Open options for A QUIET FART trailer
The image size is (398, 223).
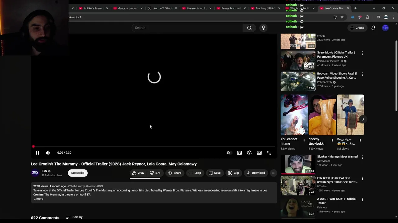point(362,199)
